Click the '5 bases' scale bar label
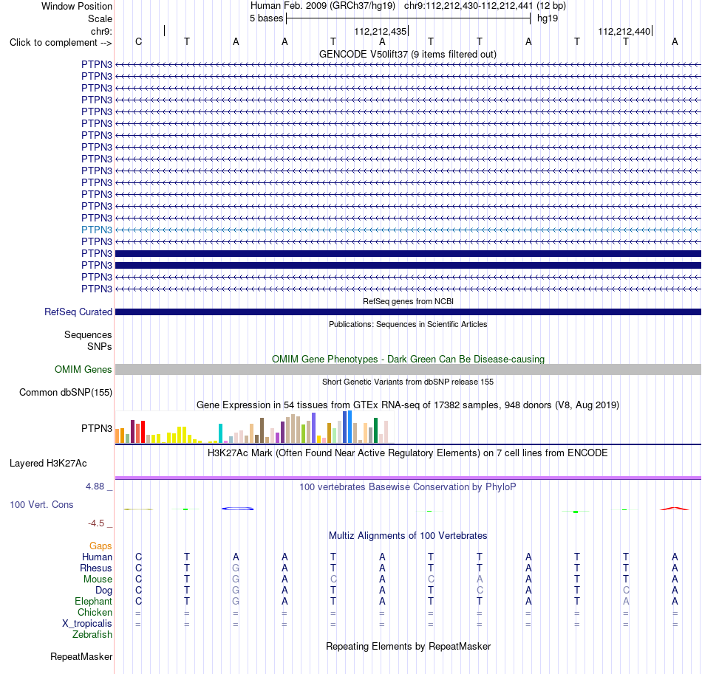702x674 pixels. (266, 18)
